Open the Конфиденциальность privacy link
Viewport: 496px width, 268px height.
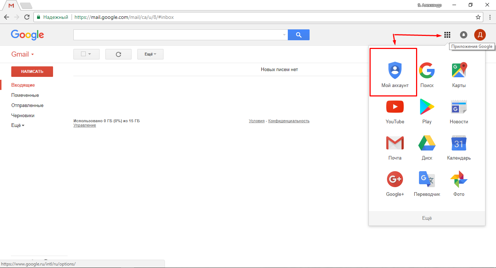289,121
